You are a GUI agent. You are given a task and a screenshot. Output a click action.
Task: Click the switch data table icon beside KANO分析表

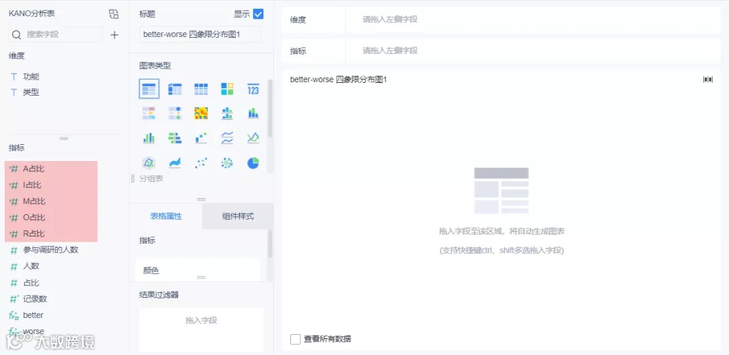tap(114, 14)
